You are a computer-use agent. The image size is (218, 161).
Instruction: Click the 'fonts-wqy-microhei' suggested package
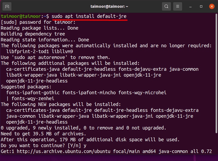(x=142, y=93)
